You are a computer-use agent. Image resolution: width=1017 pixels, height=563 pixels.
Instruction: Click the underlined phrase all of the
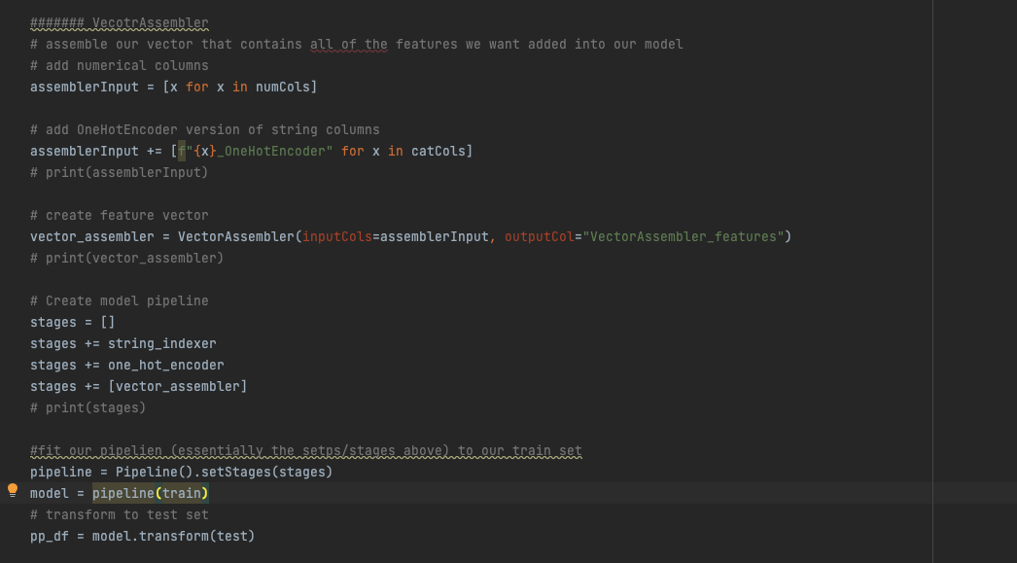349,43
